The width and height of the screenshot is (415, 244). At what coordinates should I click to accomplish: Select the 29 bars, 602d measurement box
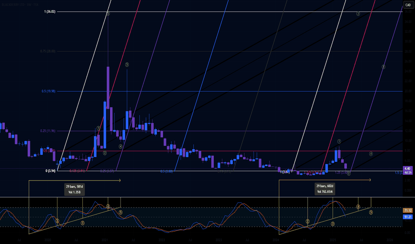point(325,189)
